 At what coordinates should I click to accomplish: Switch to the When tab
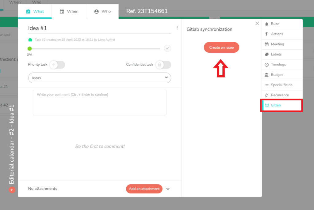click(x=69, y=11)
